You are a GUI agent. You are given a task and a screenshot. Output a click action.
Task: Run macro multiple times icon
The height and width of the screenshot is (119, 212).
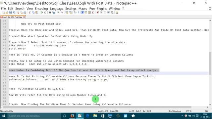pyautogui.click(x=108, y=13)
